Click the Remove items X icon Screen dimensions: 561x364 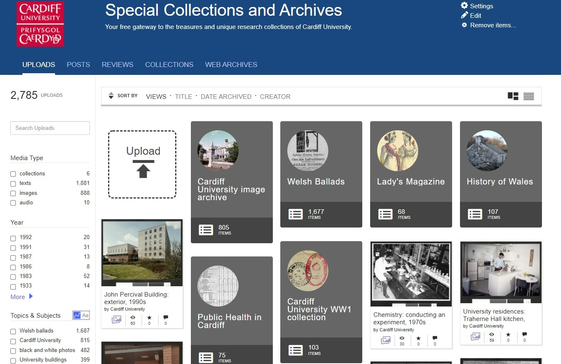(465, 25)
